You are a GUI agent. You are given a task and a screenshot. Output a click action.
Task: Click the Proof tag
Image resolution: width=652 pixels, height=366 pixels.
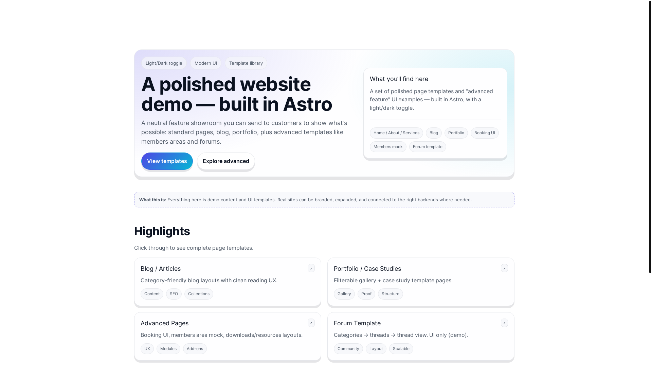coord(366,294)
